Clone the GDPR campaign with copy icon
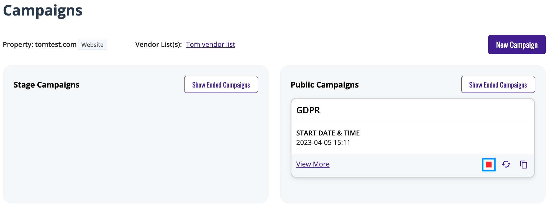The image size is (548, 205). [524, 165]
